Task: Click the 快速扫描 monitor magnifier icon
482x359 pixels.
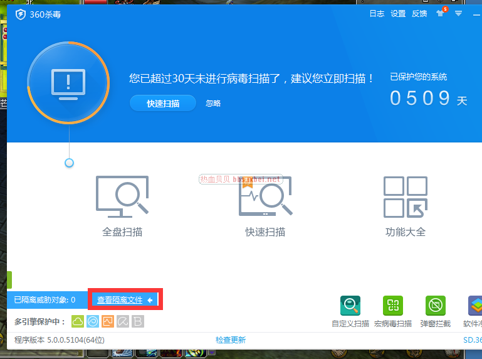Action: point(265,196)
